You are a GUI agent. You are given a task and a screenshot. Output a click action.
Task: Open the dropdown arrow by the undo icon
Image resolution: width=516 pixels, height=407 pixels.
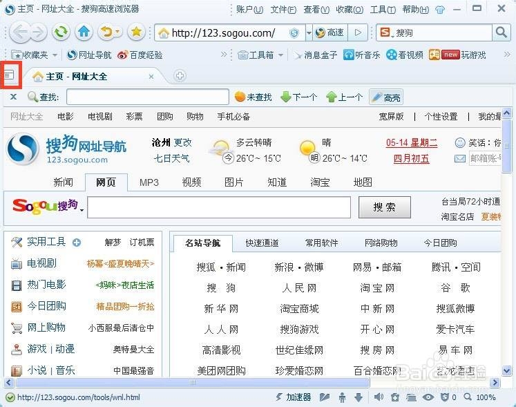pos(118,32)
